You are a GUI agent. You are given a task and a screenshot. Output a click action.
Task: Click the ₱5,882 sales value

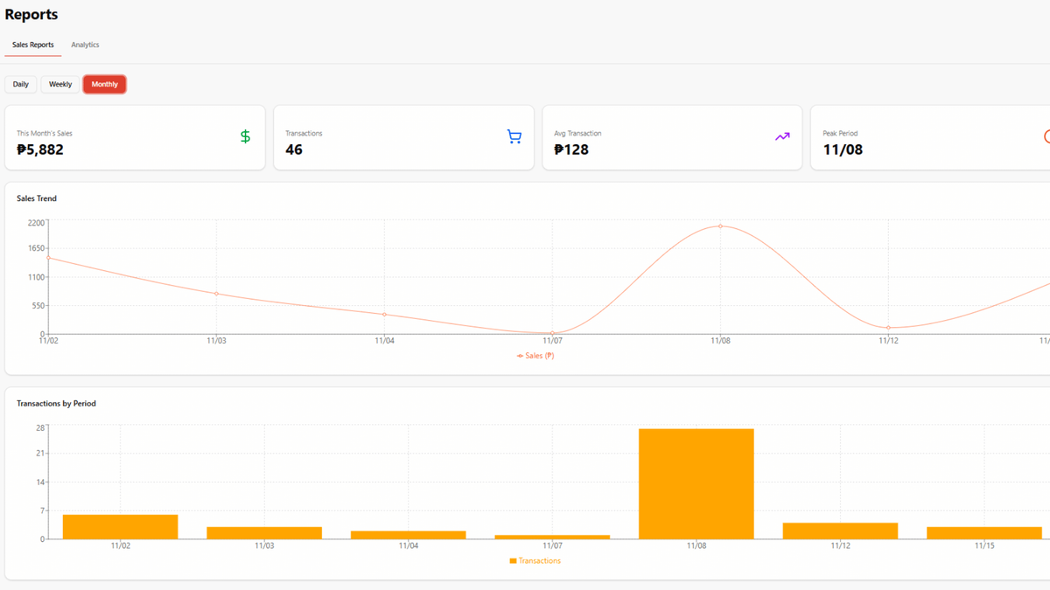point(40,149)
